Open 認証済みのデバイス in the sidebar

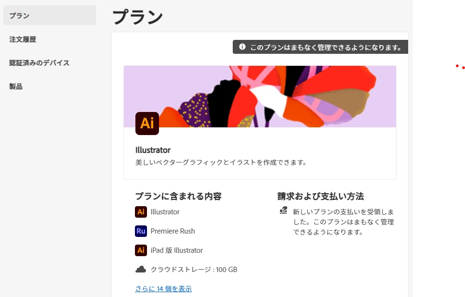(x=39, y=63)
